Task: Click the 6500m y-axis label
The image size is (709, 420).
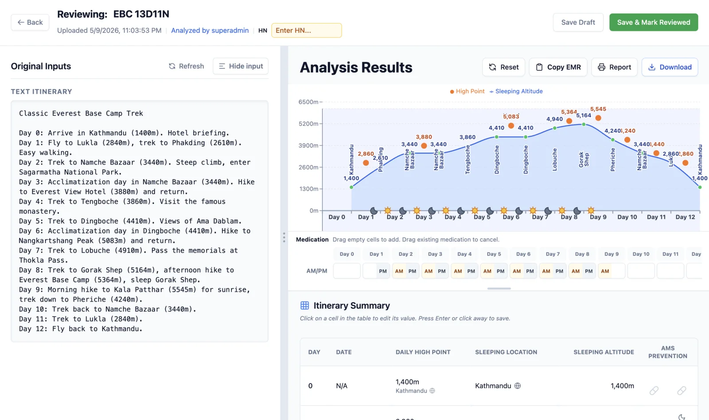Action: click(308, 102)
